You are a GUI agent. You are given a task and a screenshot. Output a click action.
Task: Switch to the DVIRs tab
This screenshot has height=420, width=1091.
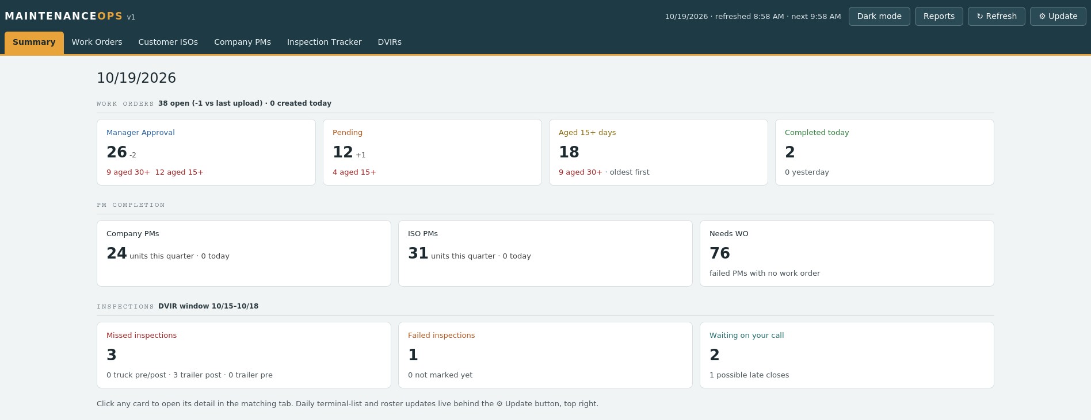click(390, 43)
